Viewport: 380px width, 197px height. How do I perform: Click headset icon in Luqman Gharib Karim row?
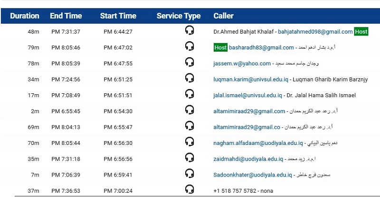(190, 78)
